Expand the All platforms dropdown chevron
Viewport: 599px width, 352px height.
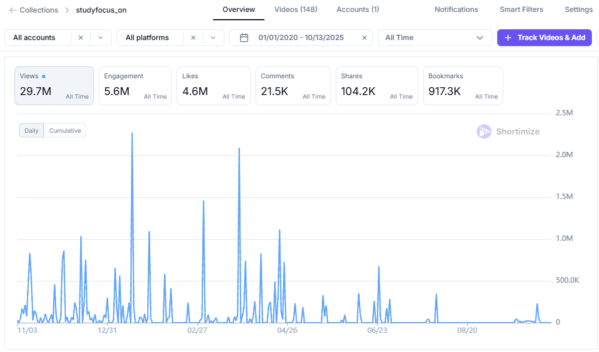point(212,38)
